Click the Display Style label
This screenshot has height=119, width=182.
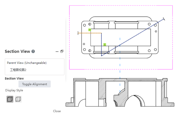pyautogui.click(x=14, y=90)
